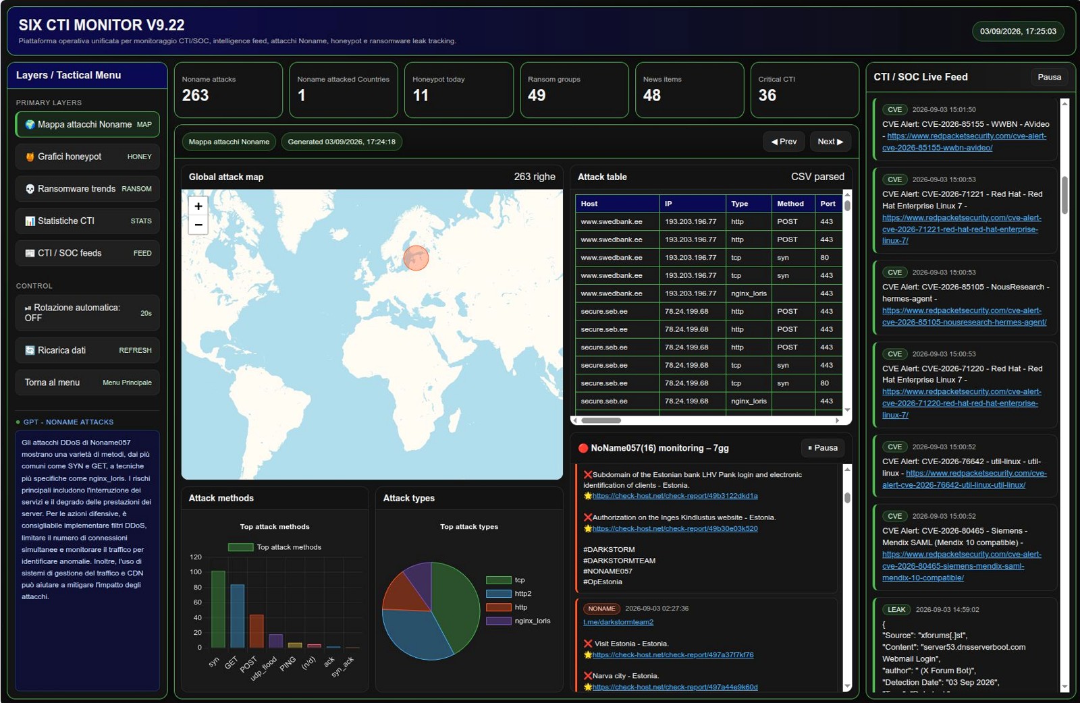Open the check-report/497a44e9k60d link
This screenshot has height=703, width=1080.
point(675,687)
